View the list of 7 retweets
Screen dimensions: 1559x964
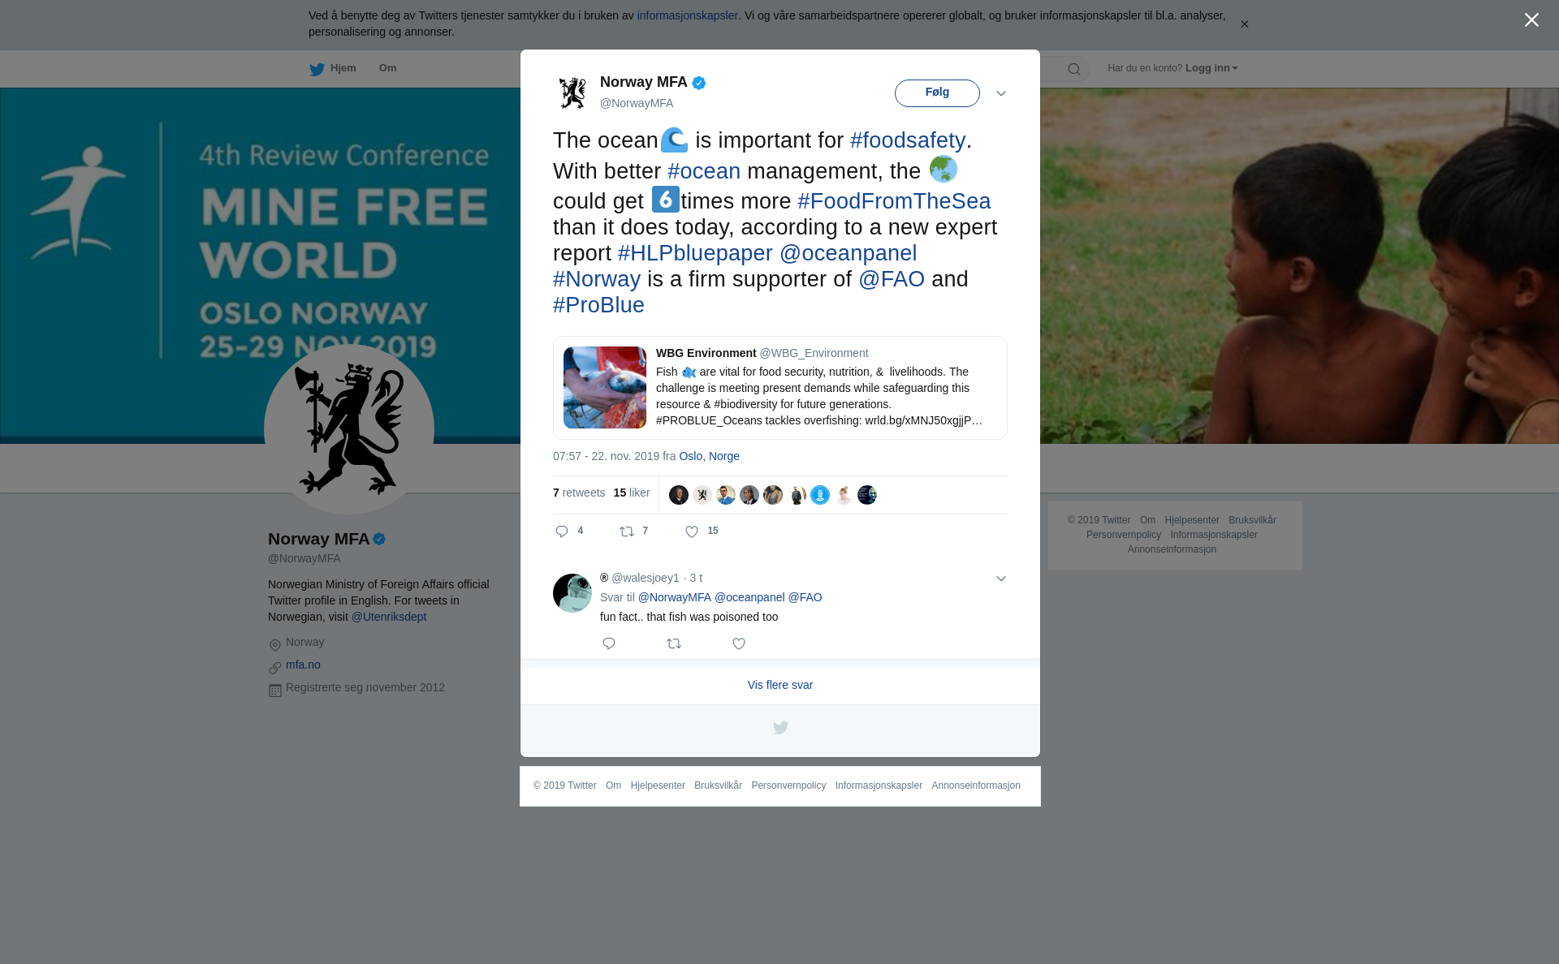point(579,493)
